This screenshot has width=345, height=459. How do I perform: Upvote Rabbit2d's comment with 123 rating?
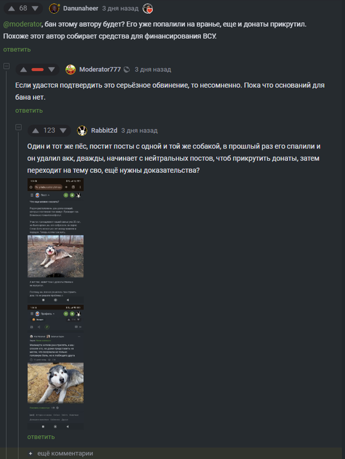(x=35, y=131)
